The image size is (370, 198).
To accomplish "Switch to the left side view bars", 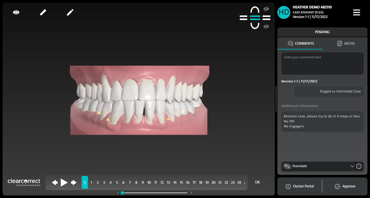I will [243, 18].
